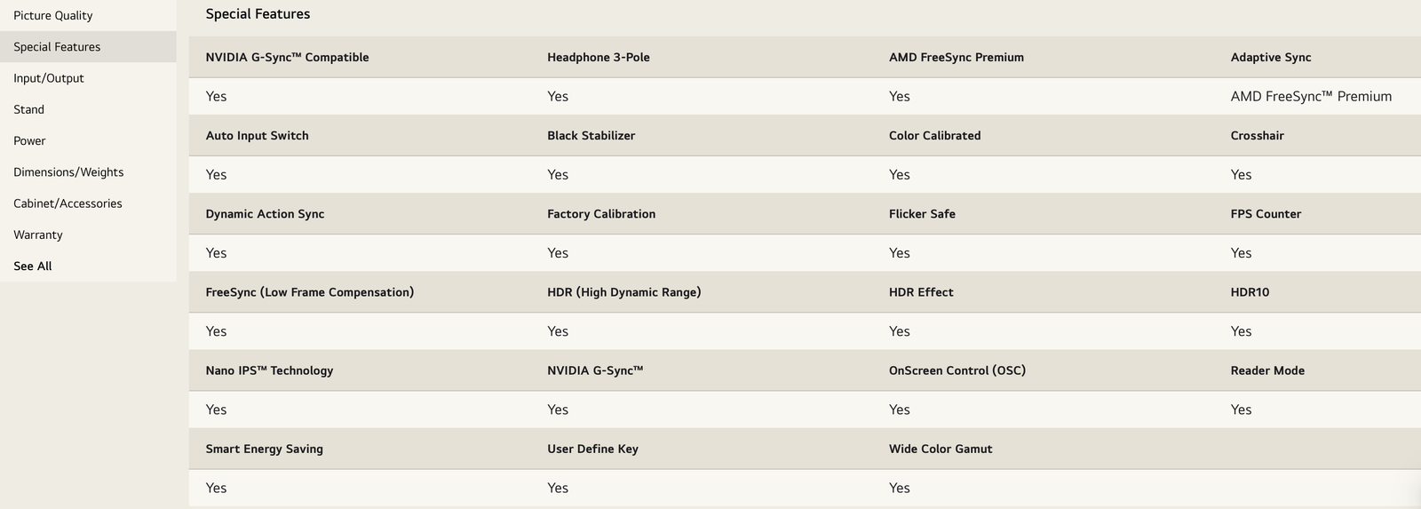Screen dimensions: 1421x509
Task: Select the HDR10 feature label
Action: click(x=1250, y=292)
